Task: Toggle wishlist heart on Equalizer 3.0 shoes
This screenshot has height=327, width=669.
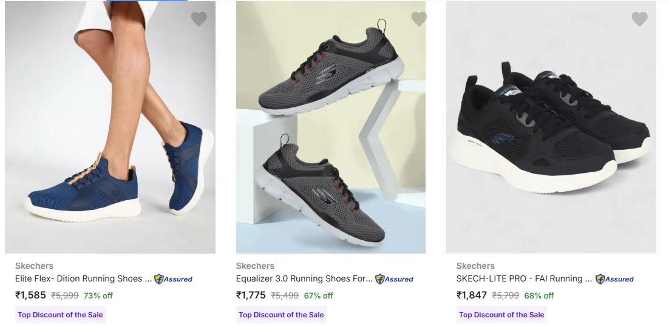Action: point(419,19)
